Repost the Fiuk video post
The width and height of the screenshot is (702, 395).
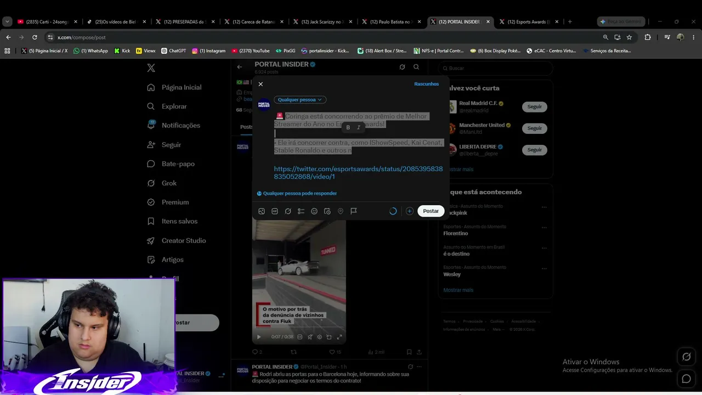[293, 352]
